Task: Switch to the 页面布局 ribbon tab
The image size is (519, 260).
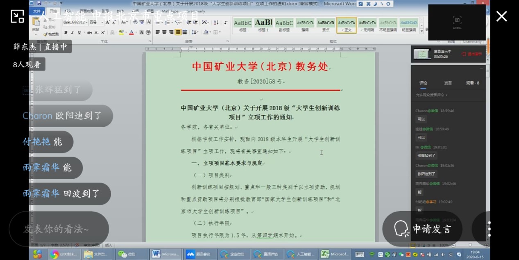Action: (x=87, y=11)
